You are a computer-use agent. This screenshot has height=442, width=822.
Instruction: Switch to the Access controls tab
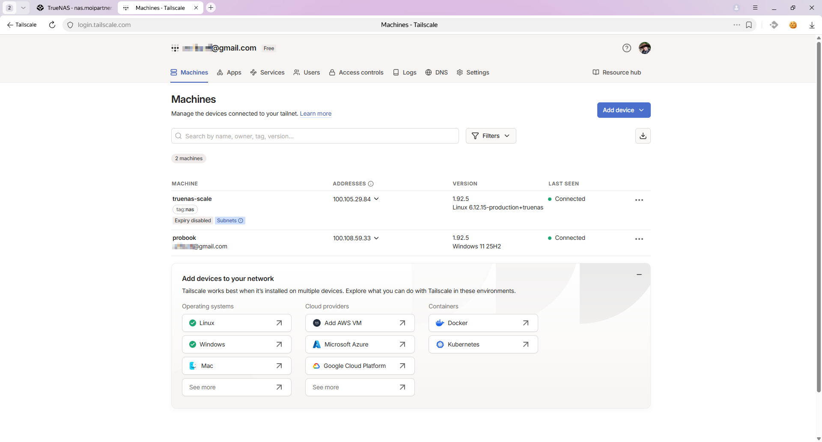(x=356, y=72)
